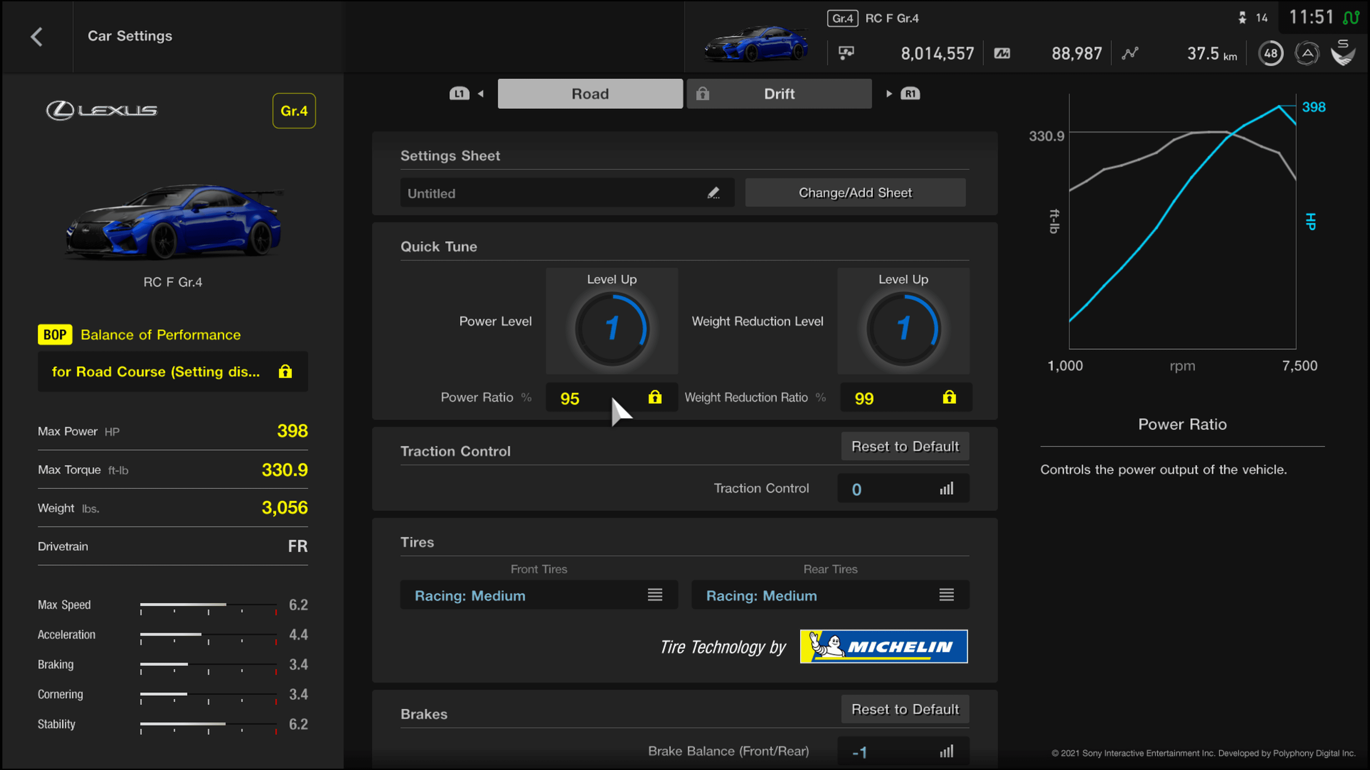Click the collector level 48 badge
The width and height of the screenshot is (1370, 770).
coord(1270,53)
